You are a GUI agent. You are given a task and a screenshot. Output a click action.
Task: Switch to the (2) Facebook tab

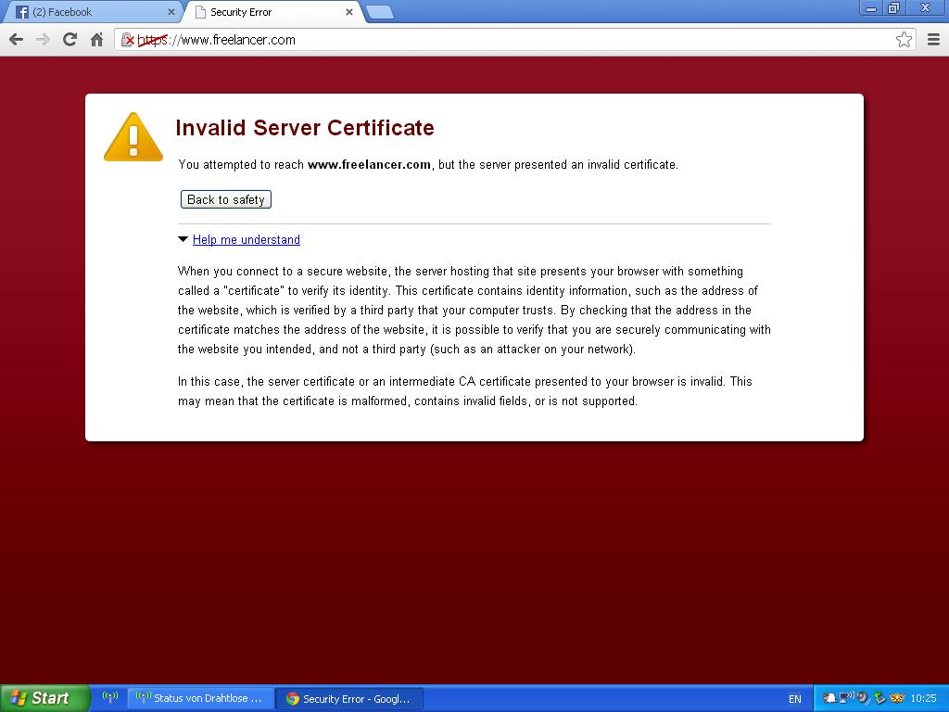(x=94, y=11)
